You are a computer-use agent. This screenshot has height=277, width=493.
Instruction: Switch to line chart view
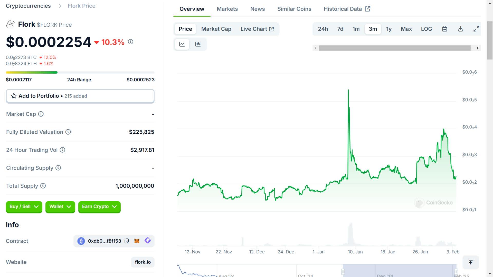coord(182,44)
